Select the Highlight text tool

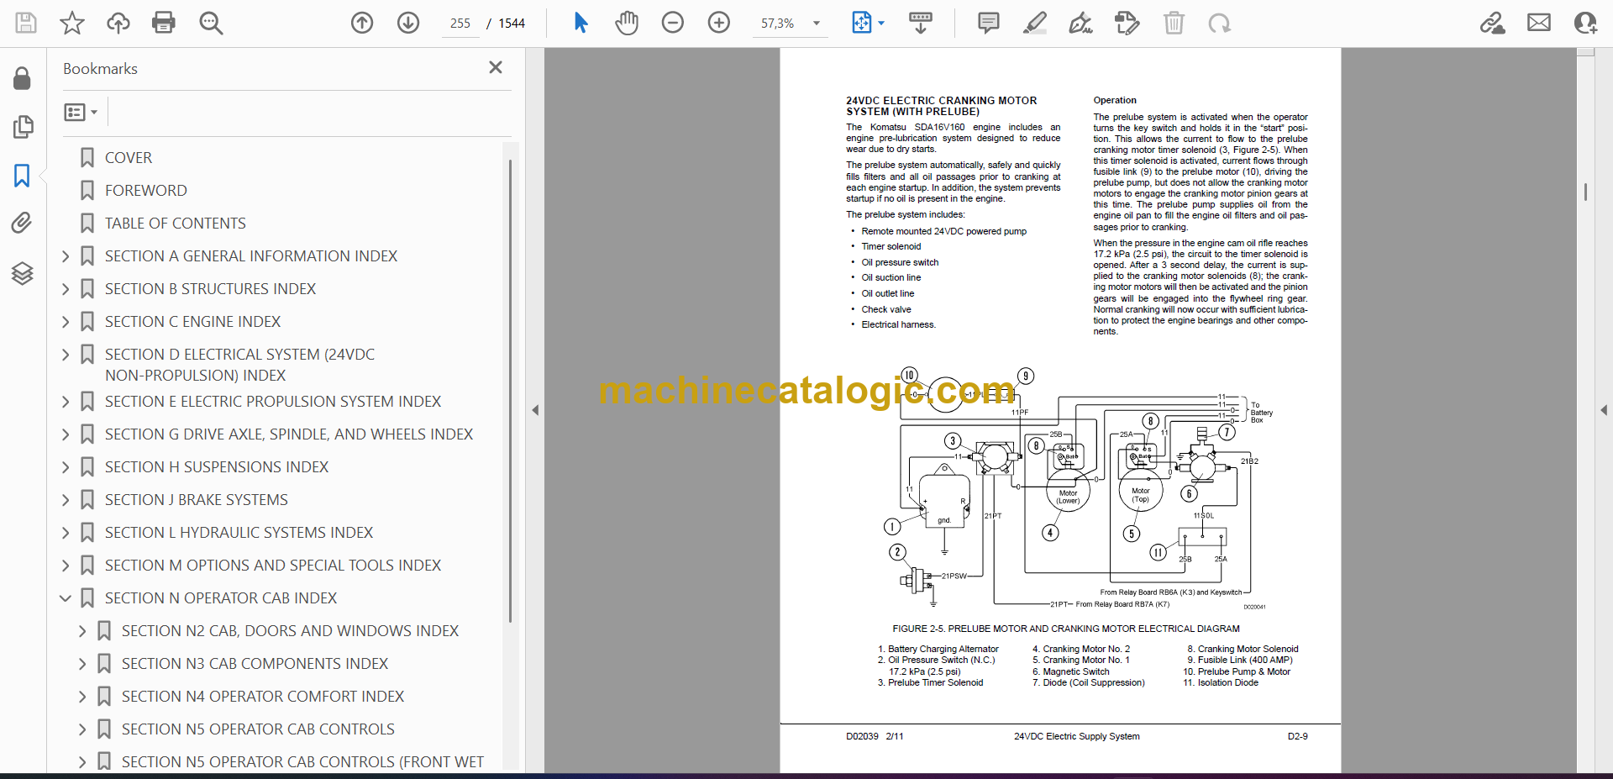(1035, 23)
